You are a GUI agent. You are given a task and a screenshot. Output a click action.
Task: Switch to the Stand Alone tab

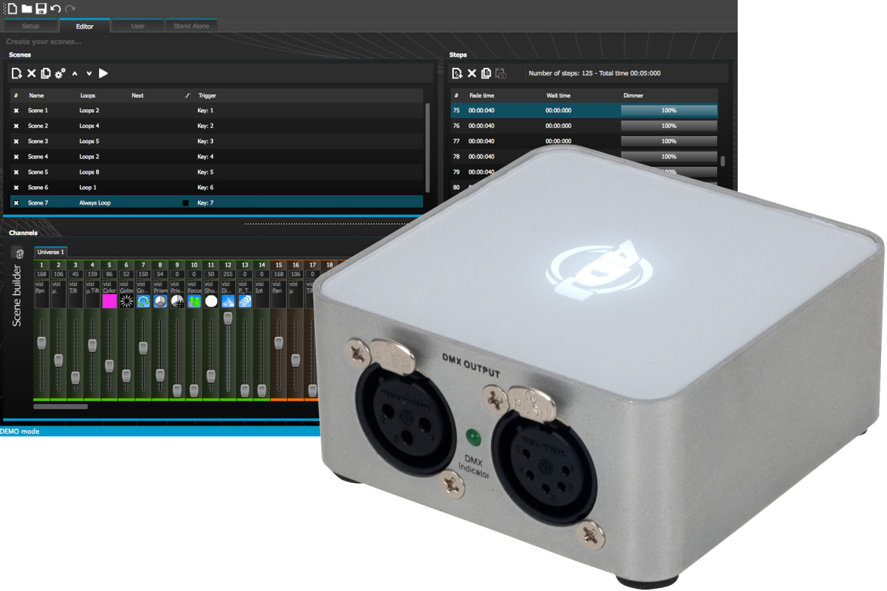click(191, 26)
